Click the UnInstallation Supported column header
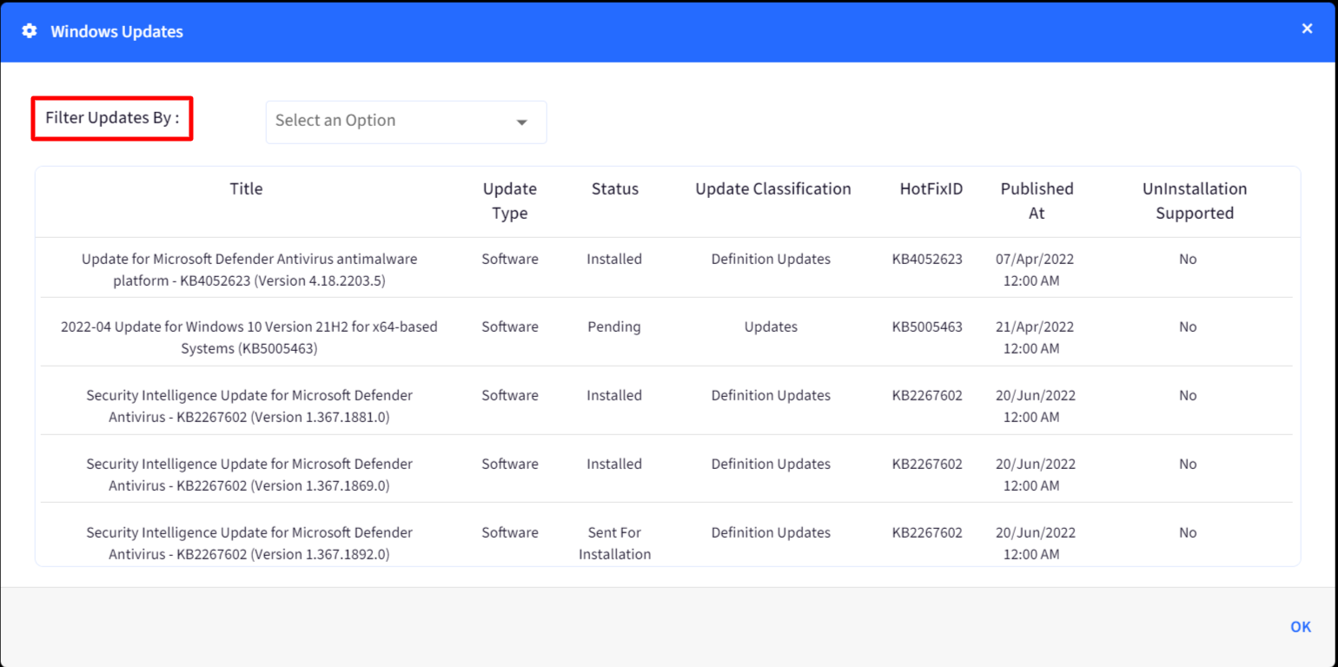This screenshot has height=667, width=1338. point(1195,201)
